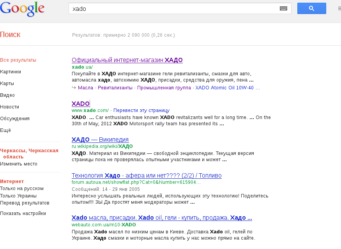This screenshot has height=249, width=341.
Task: Filter results with Только на русском
Action: pyautogui.click(x=22, y=189)
